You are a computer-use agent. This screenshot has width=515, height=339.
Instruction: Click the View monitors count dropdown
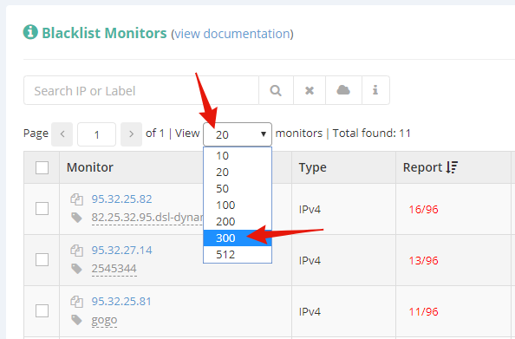[238, 134]
